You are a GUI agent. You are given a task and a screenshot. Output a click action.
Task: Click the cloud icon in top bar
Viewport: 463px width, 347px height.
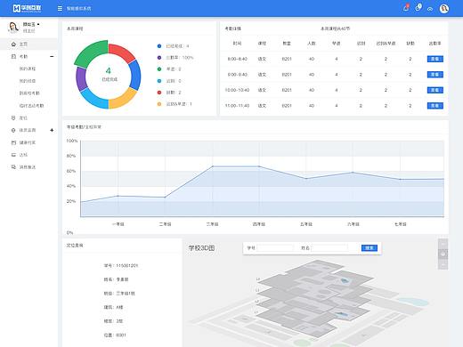point(430,9)
